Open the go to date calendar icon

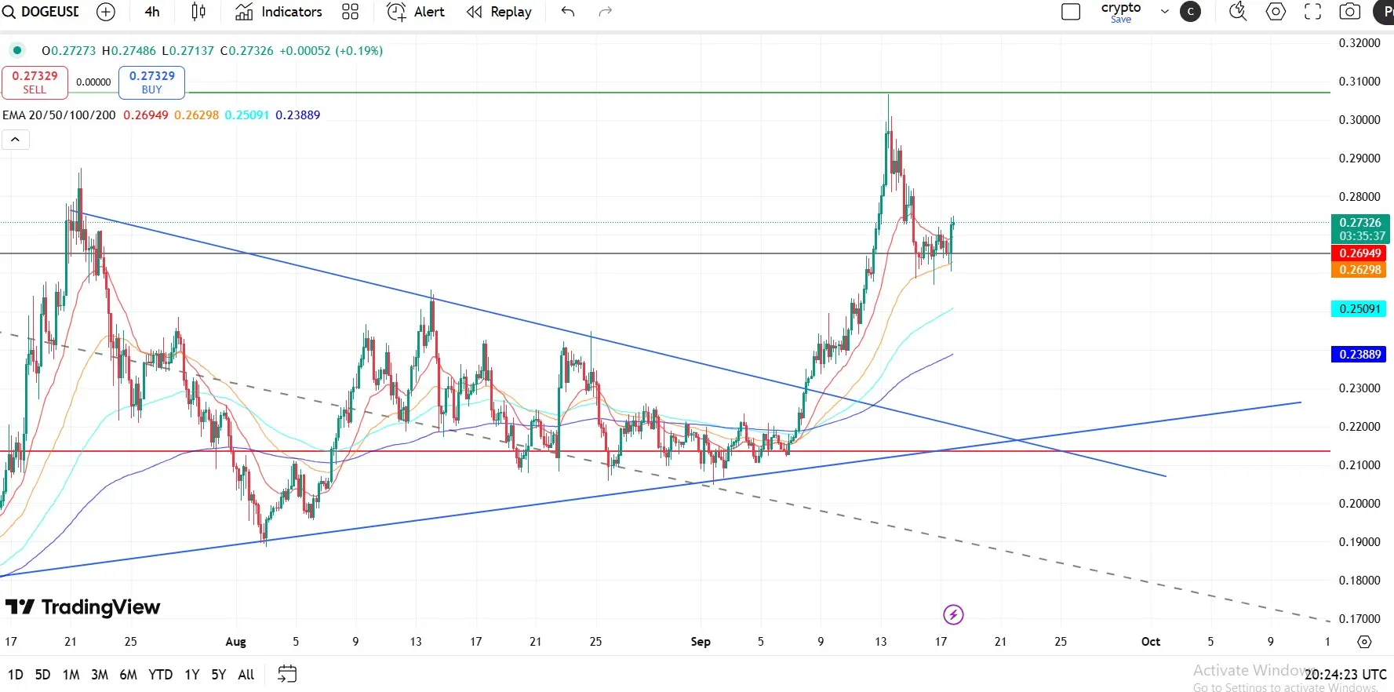coord(287,674)
